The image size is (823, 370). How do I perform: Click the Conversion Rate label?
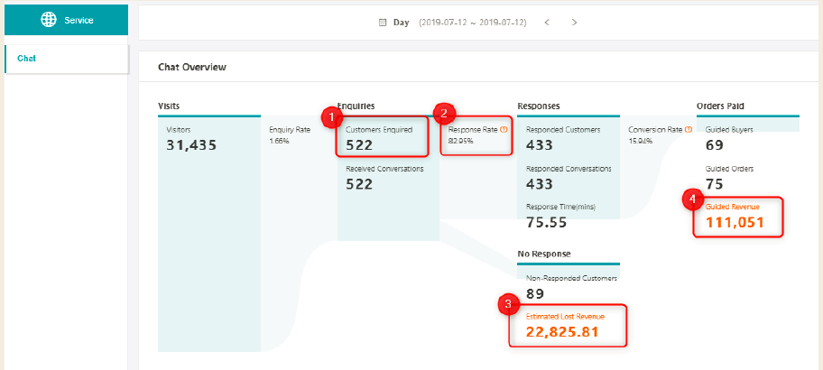[x=655, y=130]
